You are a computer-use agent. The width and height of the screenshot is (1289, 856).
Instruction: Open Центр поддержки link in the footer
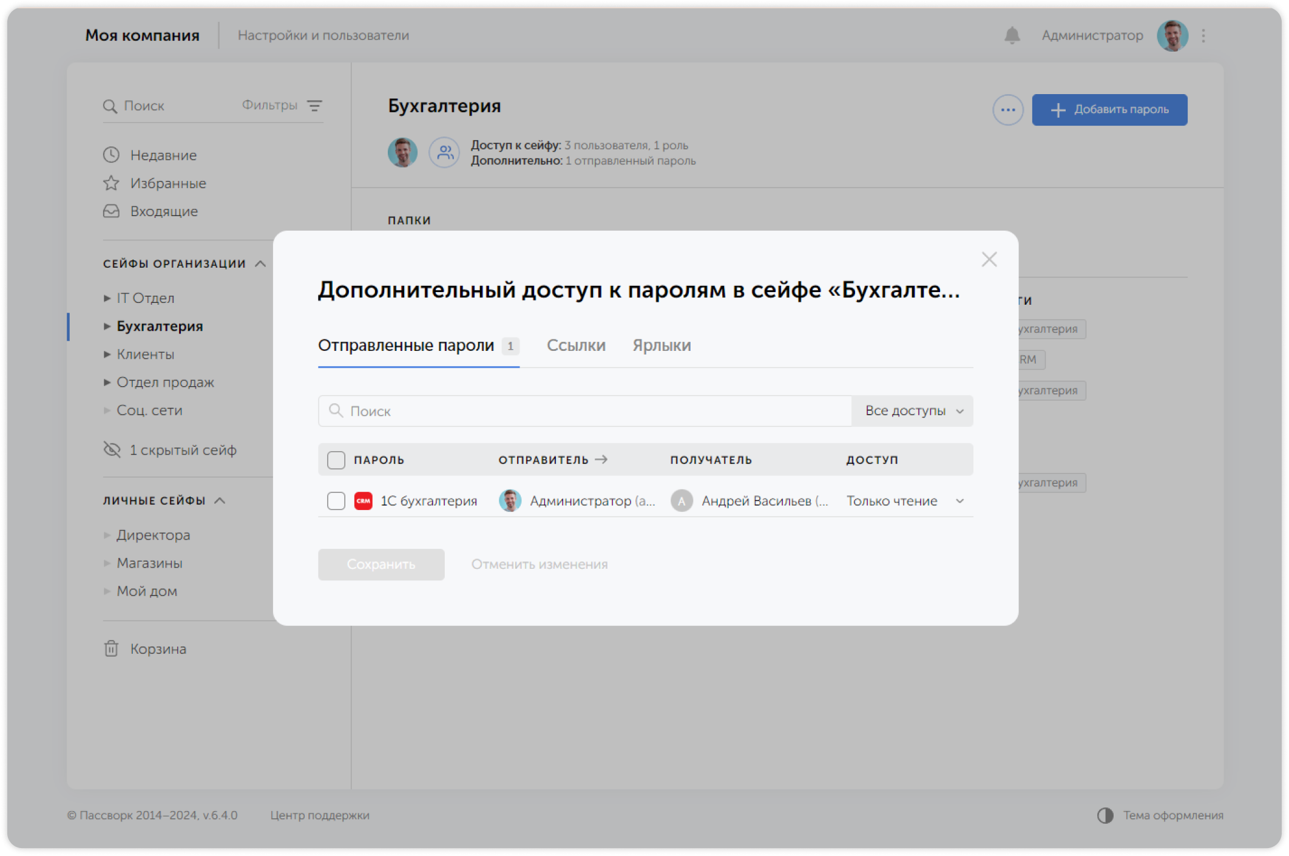pos(320,816)
